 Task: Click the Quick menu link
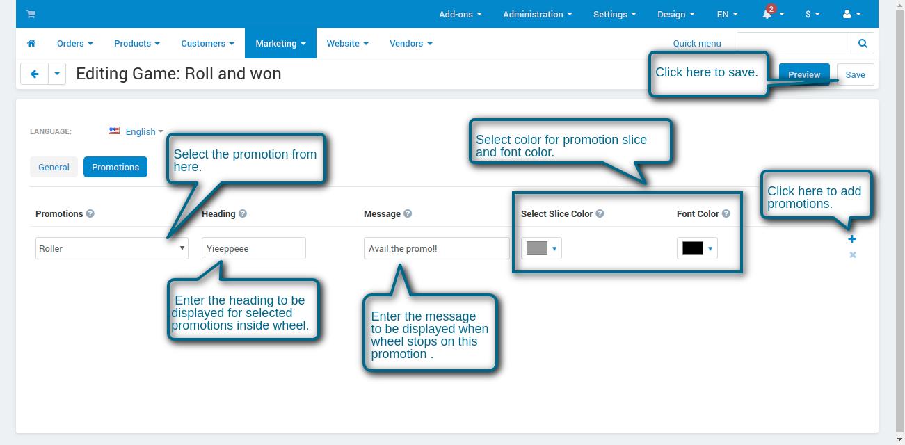696,43
